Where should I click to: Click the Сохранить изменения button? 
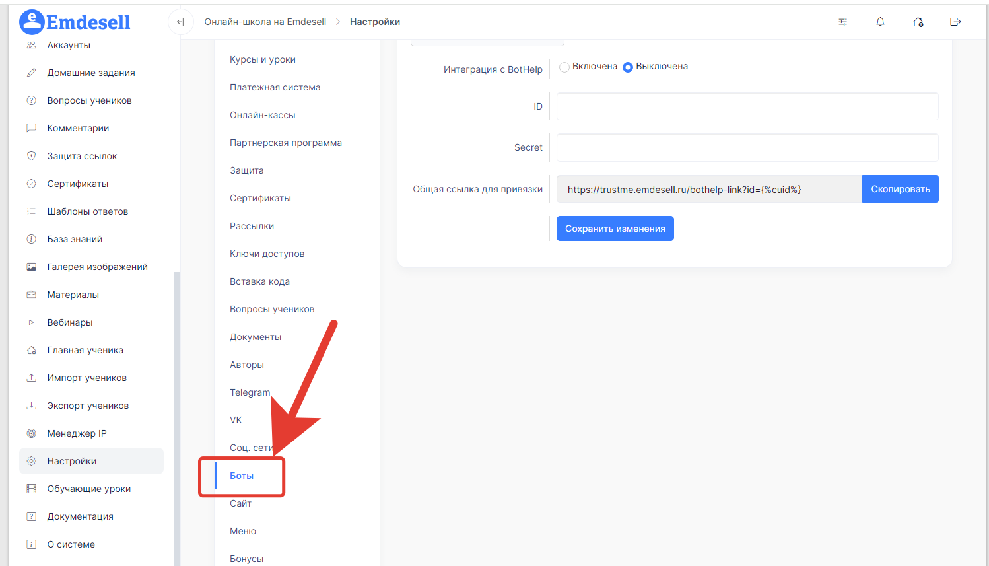tap(615, 229)
